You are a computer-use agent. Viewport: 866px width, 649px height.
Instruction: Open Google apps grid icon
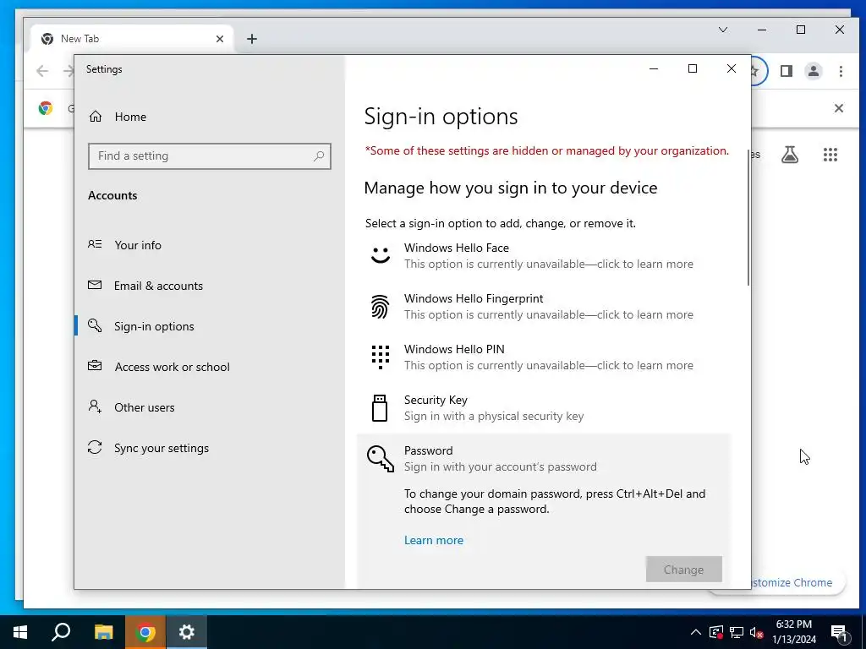point(830,155)
